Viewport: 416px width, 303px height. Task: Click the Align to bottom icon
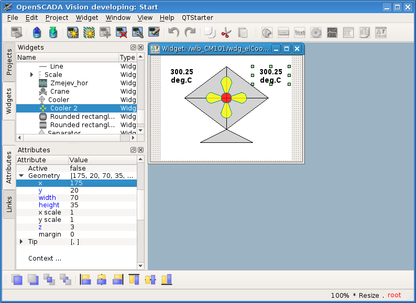[167, 279]
